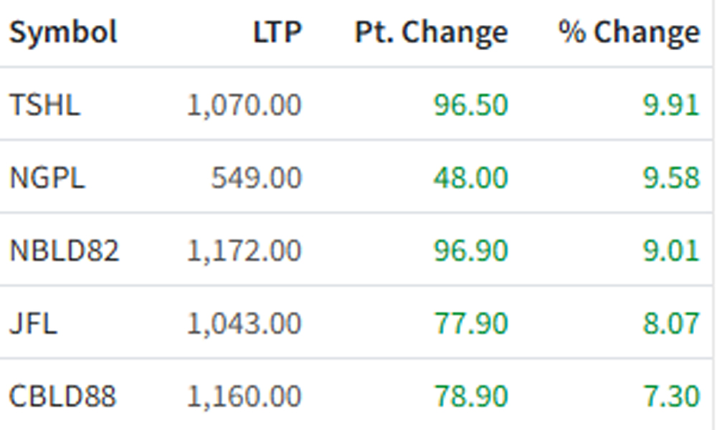The width and height of the screenshot is (717, 430).
Task: Sort by % Change column header
Action: click(630, 32)
